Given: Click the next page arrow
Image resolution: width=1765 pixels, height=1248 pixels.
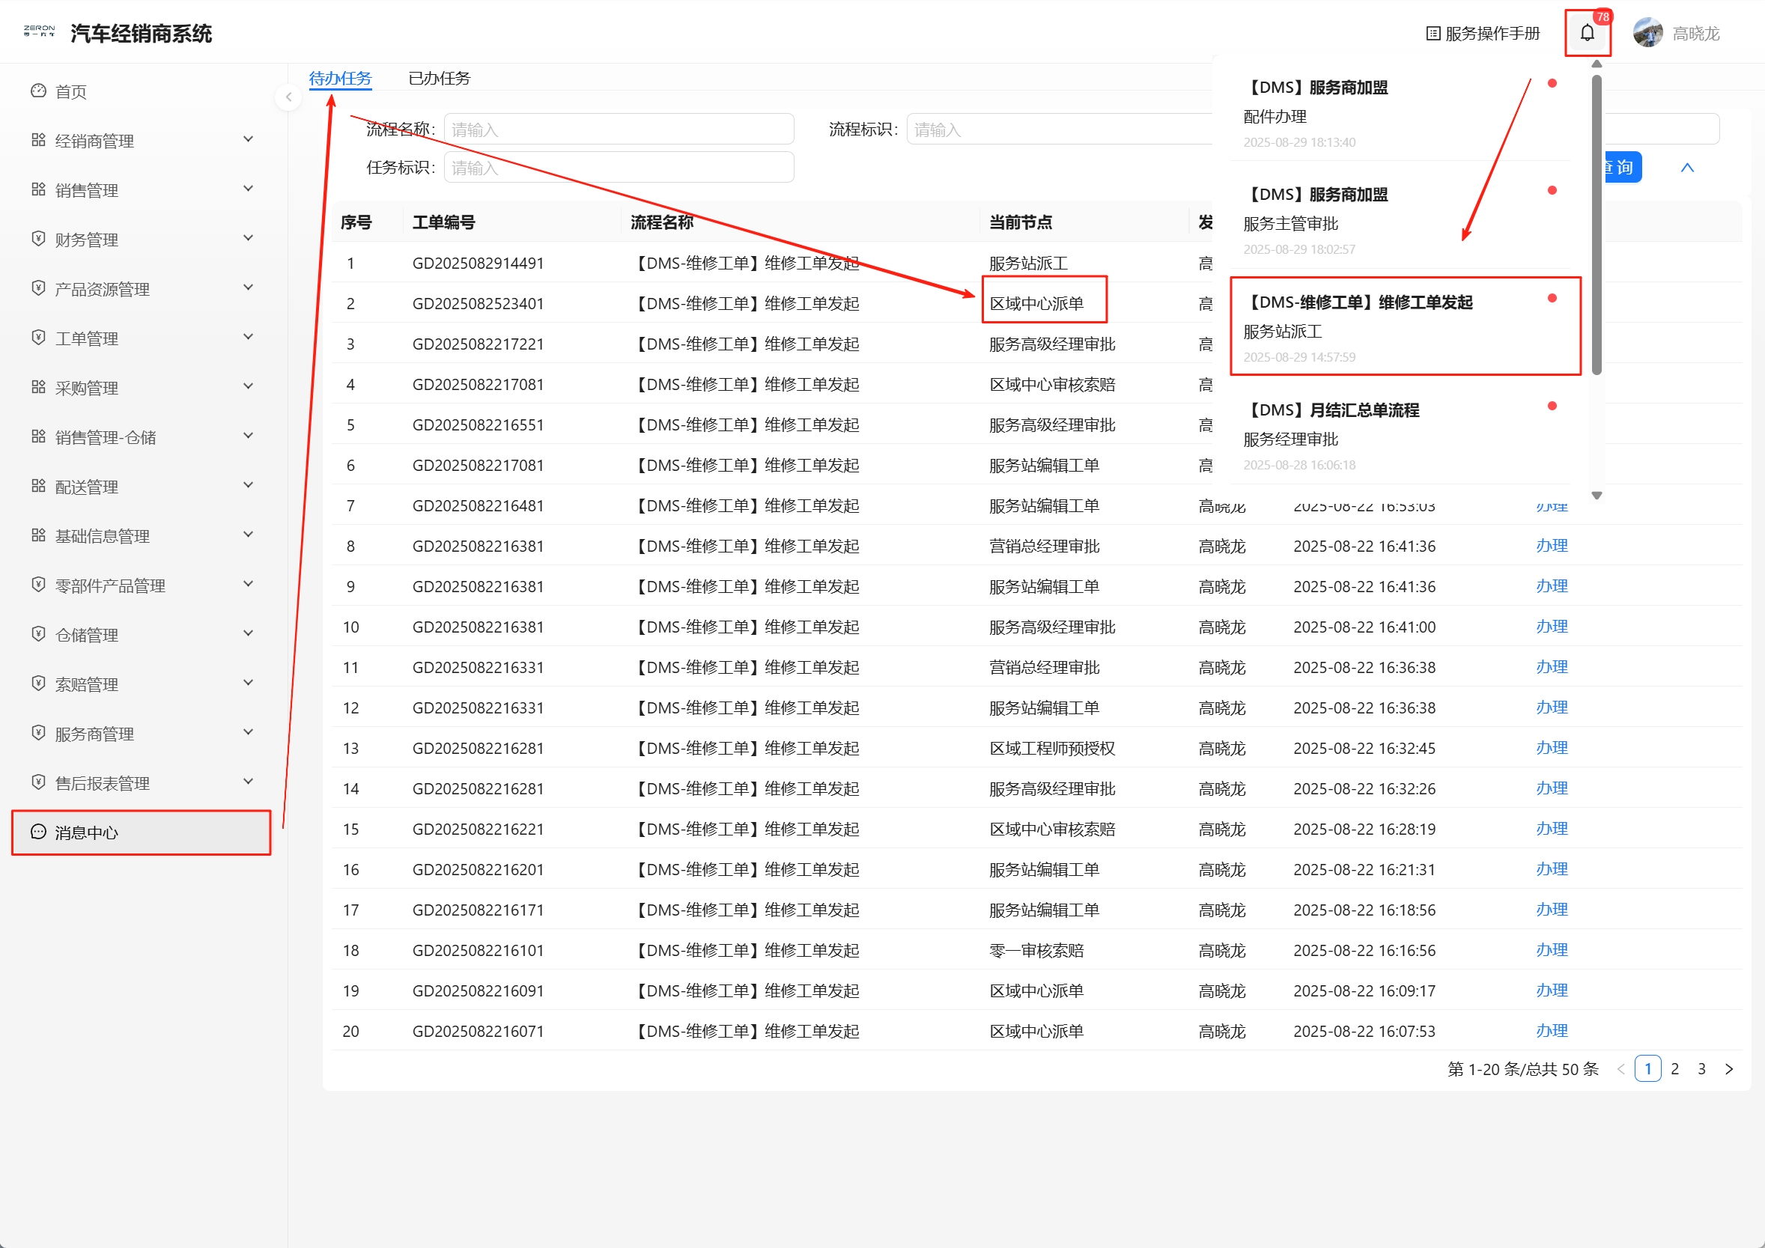Looking at the screenshot, I should (1729, 1069).
